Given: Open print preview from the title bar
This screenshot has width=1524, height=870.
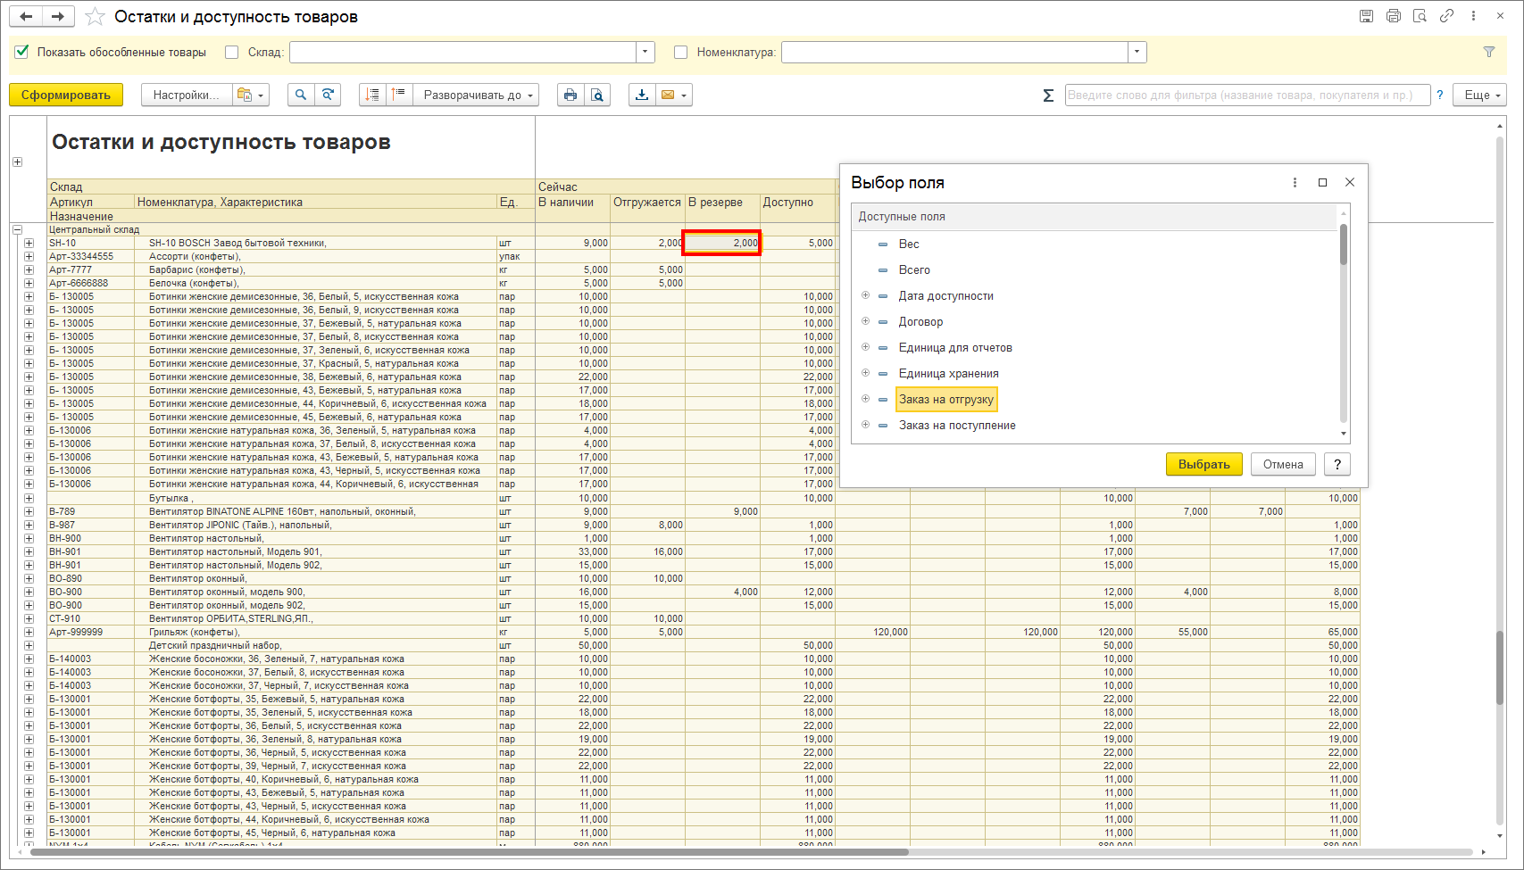Looking at the screenshot, I should [1420, 16].
